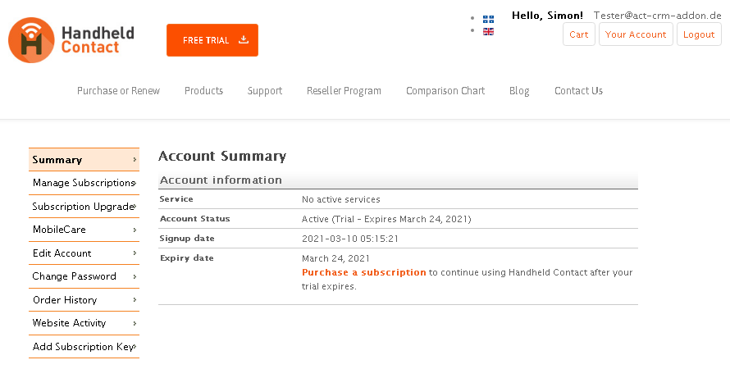Select the UK flag language icon

tap(488, 32)
